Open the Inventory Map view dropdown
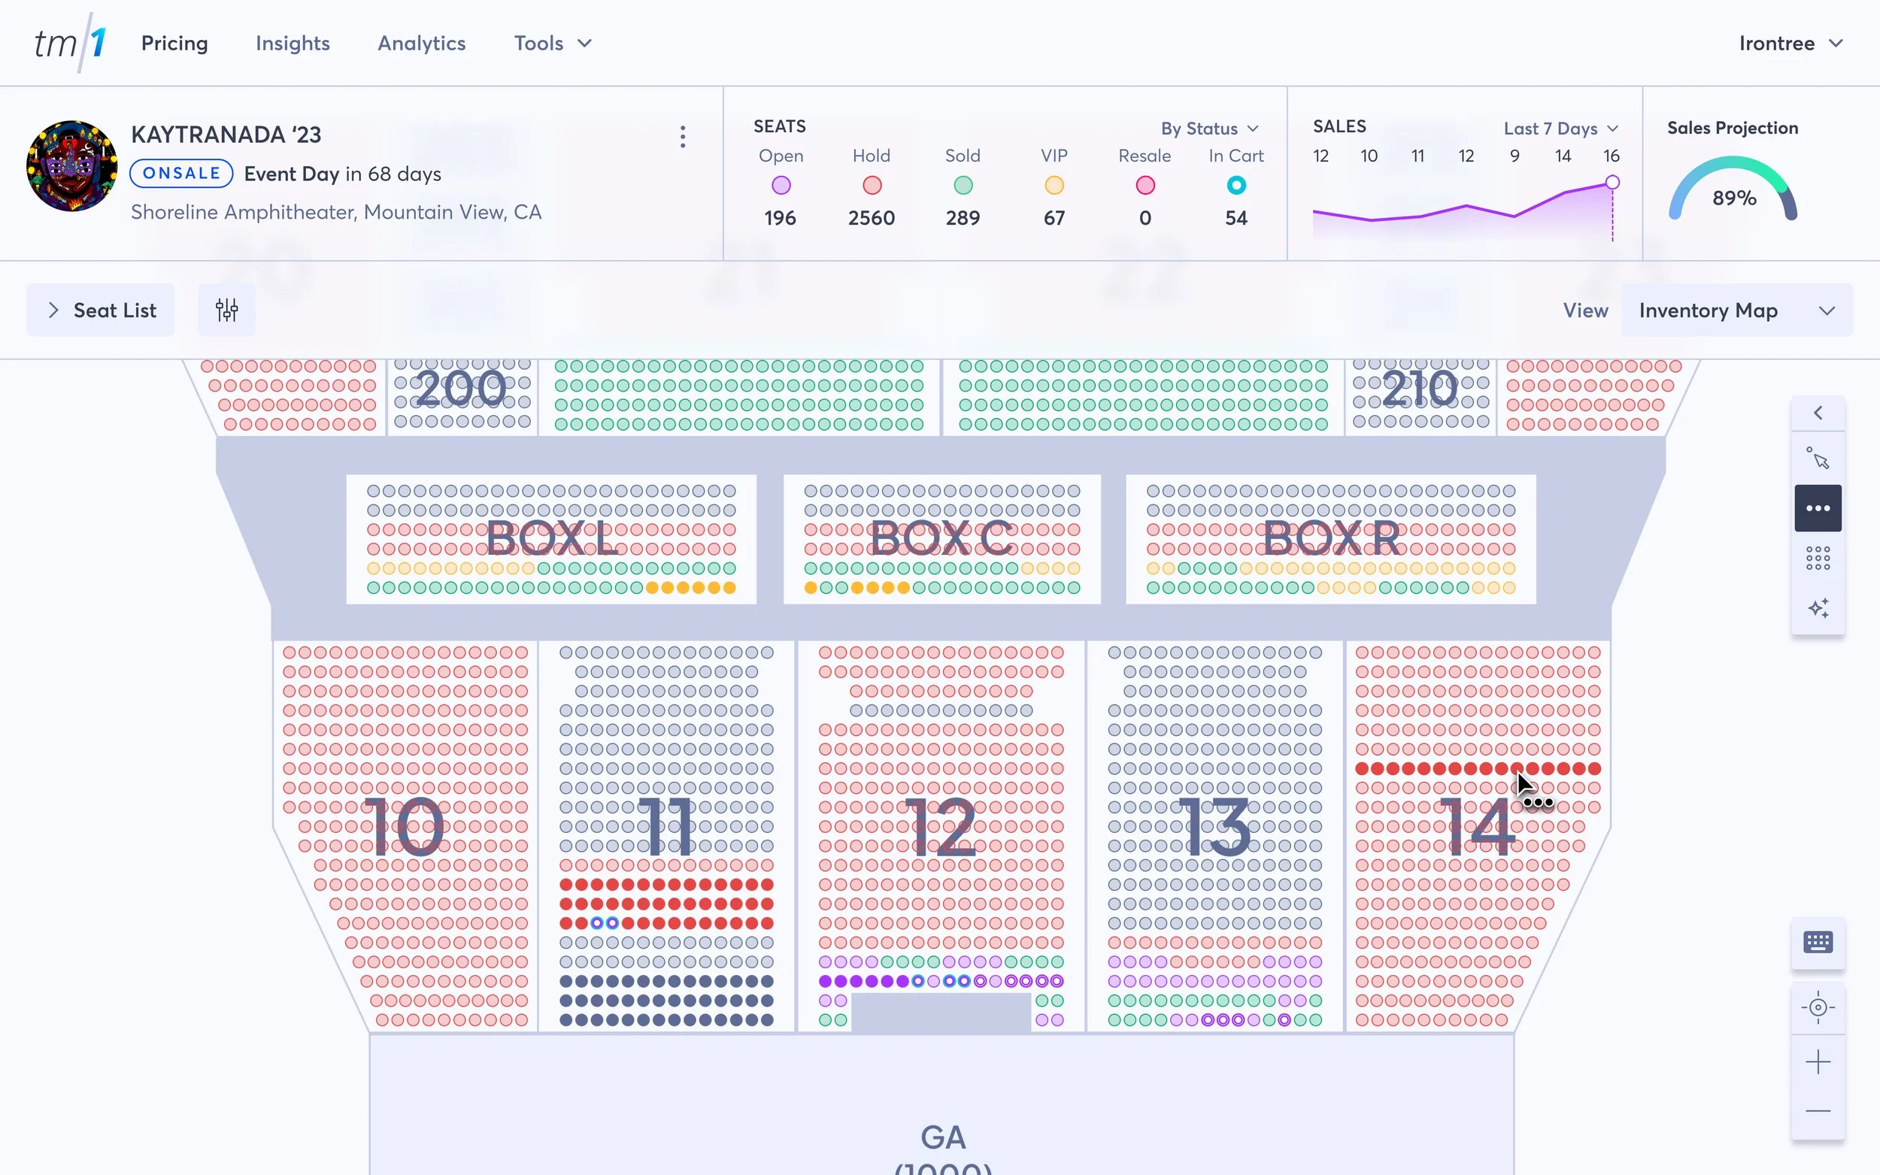The image size is (1880, 1175). [x=1736, y=310]
